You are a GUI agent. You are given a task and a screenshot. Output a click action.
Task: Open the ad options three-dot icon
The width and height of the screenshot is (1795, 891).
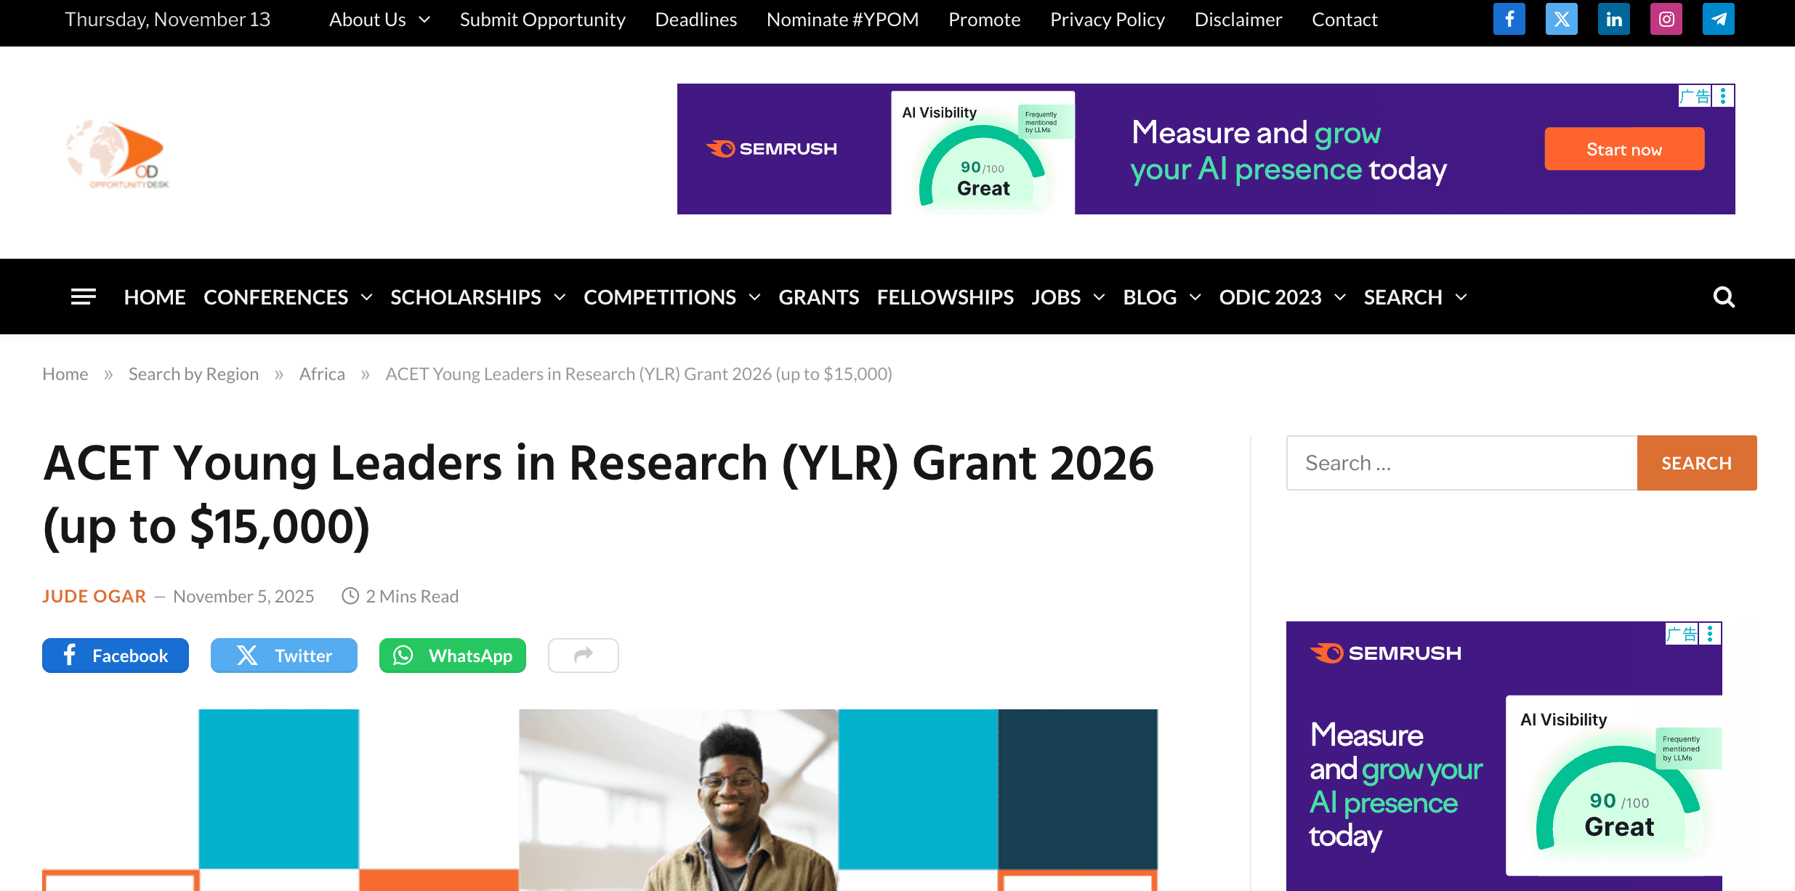pos(1722,95)
